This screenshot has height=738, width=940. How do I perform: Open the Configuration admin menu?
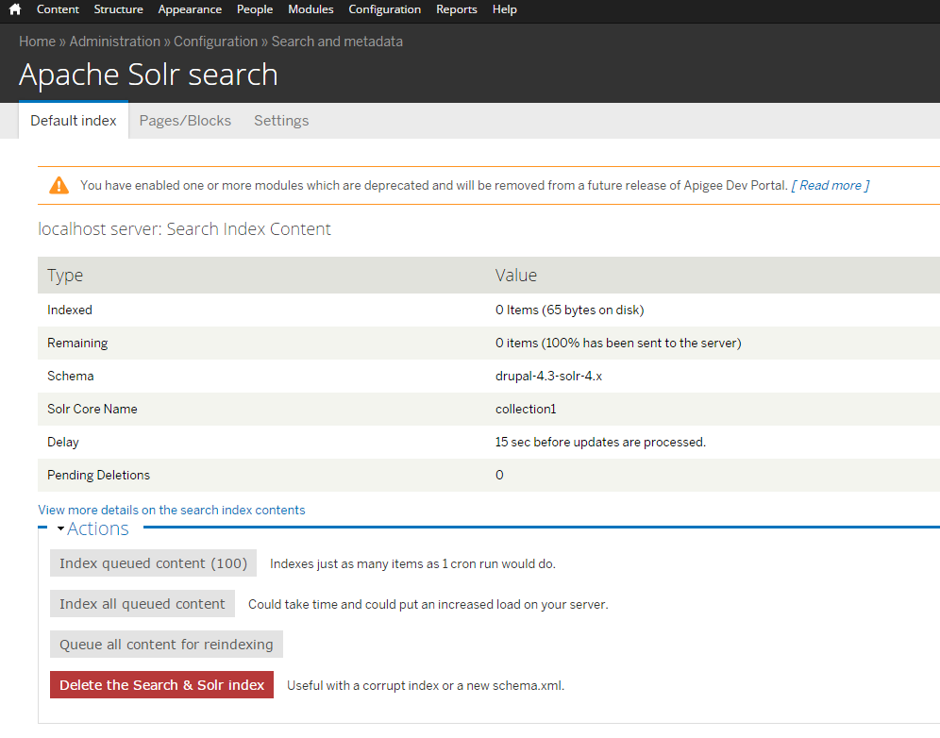click(x=385, y=9)
